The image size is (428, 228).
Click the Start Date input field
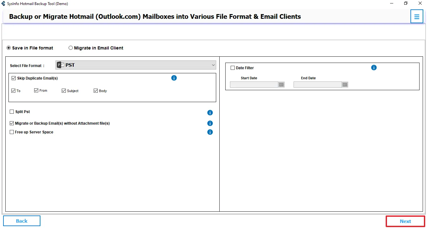point(254,85)
